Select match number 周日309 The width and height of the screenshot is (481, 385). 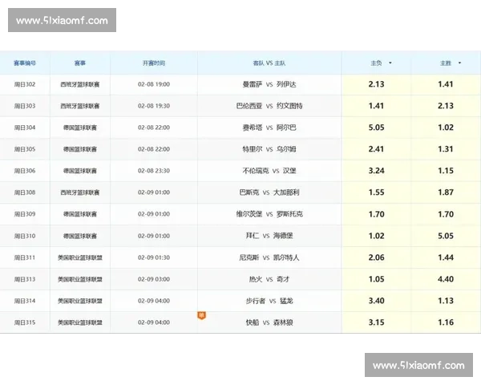[25, 214]
